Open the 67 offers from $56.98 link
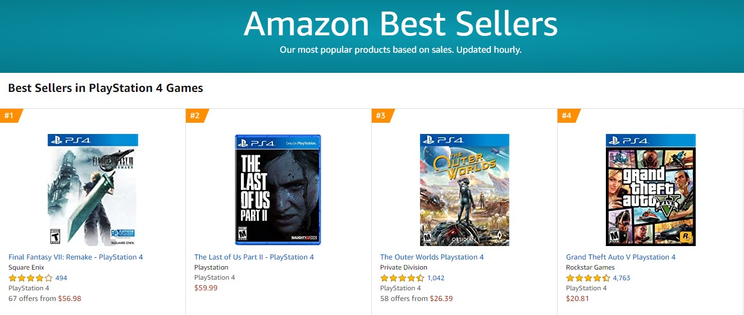This screenshot has width=744, height=315. (x=45, y=299)
